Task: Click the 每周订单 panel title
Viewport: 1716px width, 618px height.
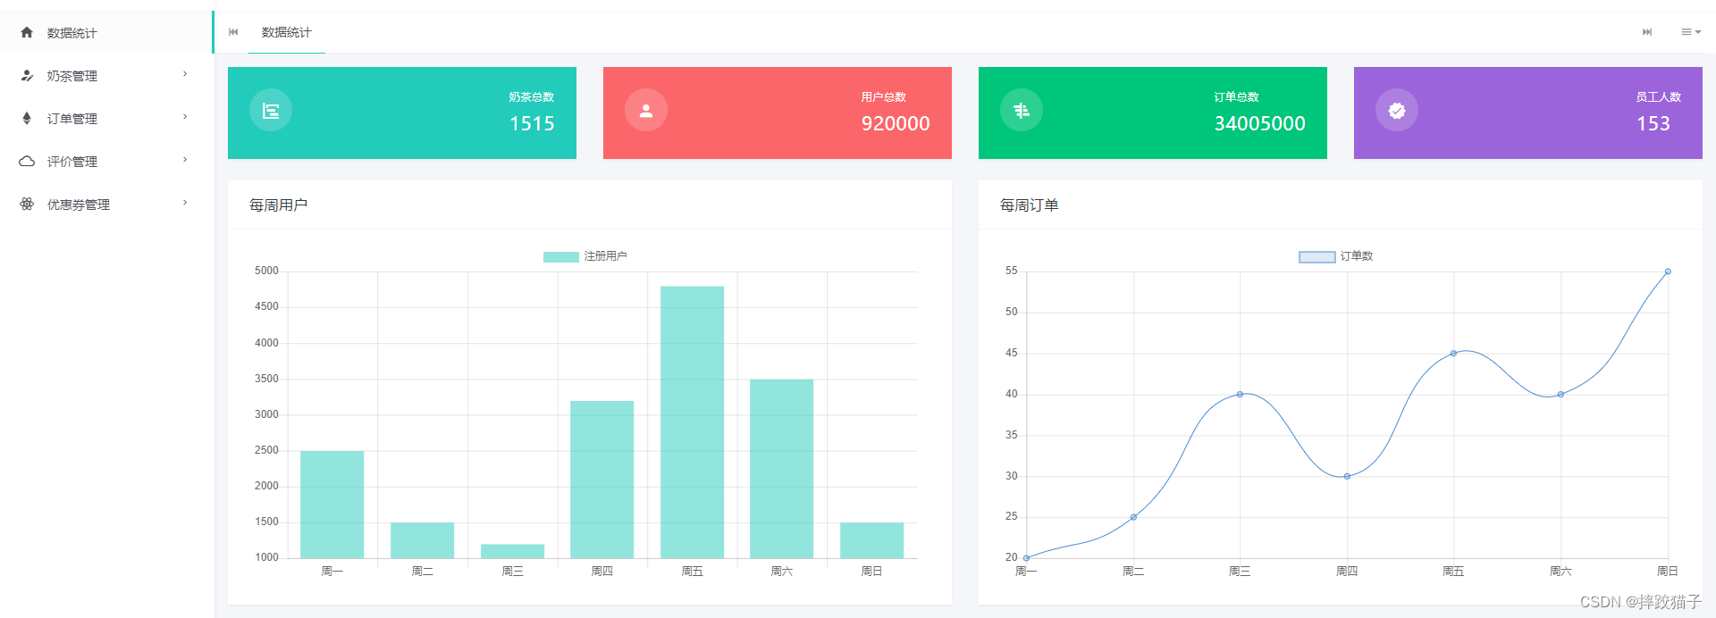Action: [1029, 205]
